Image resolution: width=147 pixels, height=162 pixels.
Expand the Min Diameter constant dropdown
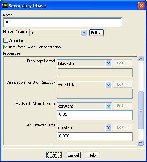click(x=108, y=127)
